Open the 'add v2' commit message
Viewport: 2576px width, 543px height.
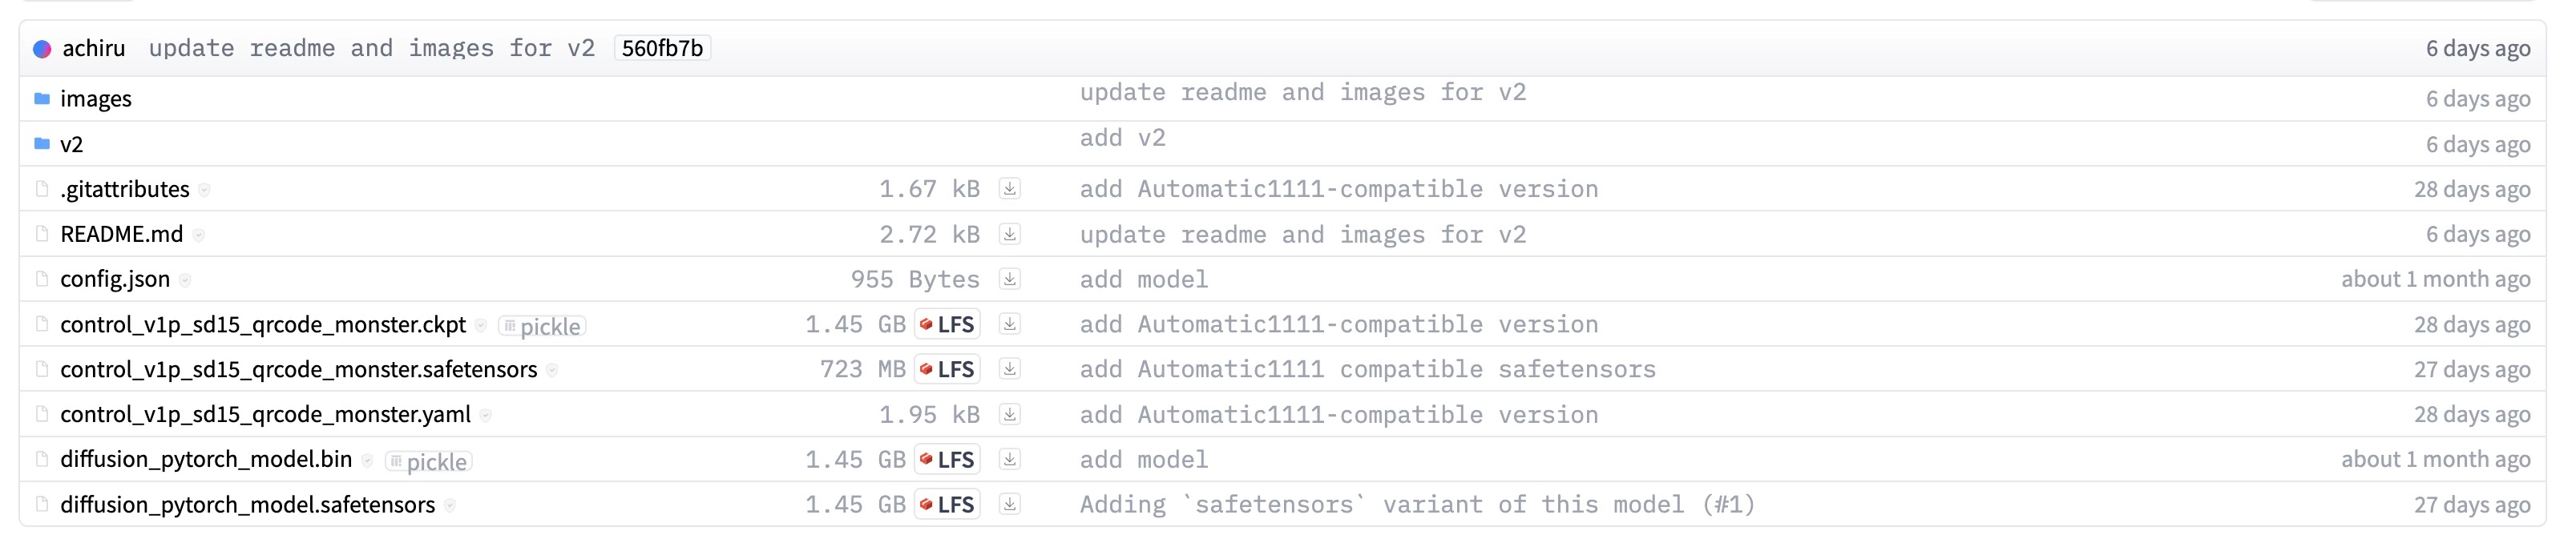coord(1122,138)
